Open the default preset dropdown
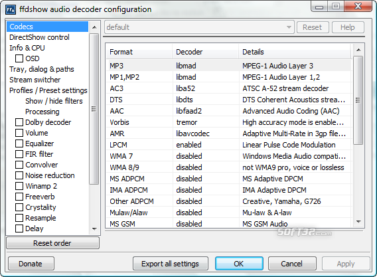The height and width of the screenshot is (277, 377). click(199, 27)
